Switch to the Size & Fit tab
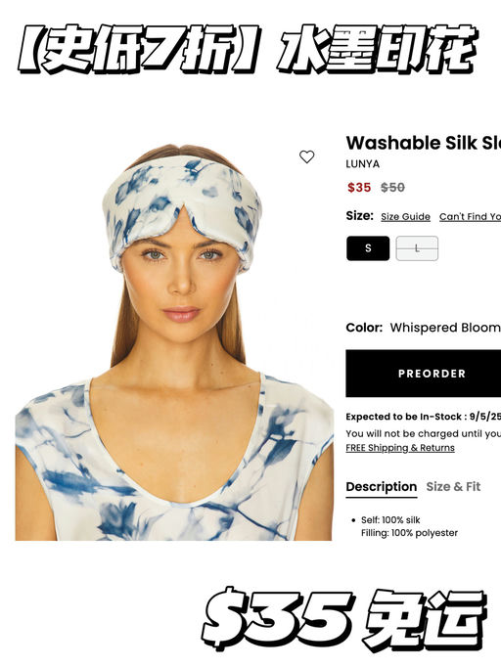 click(x=453, y=487)
